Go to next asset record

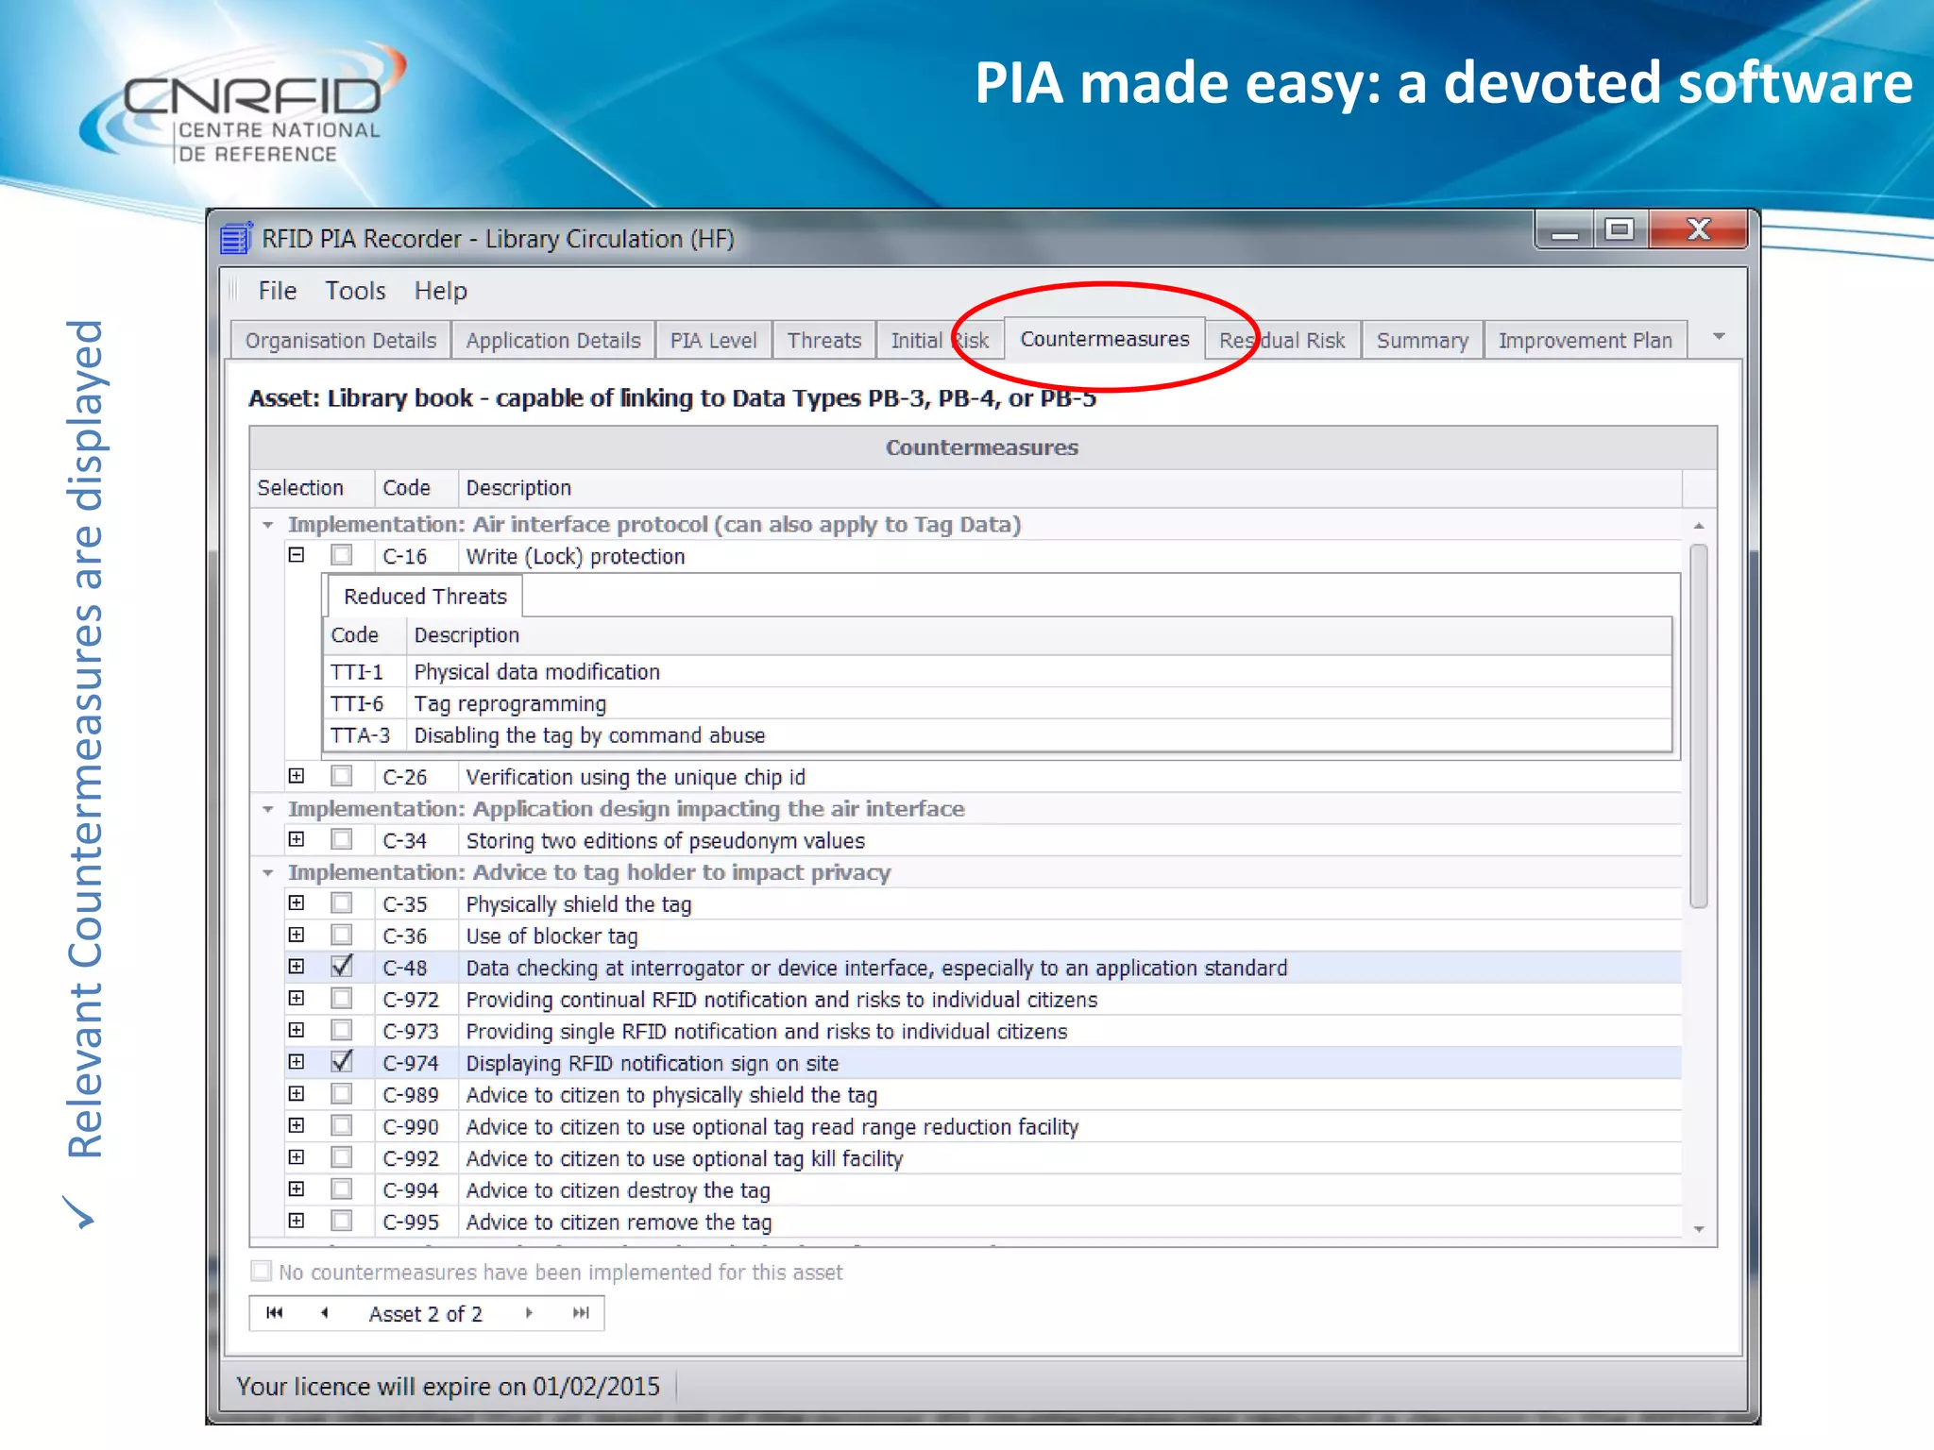pyautogui.click(x=529, y=1313)
